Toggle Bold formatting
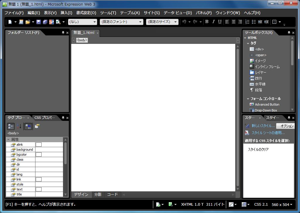Viewport: 300px width, 213px height. click(x=207, y=22)
